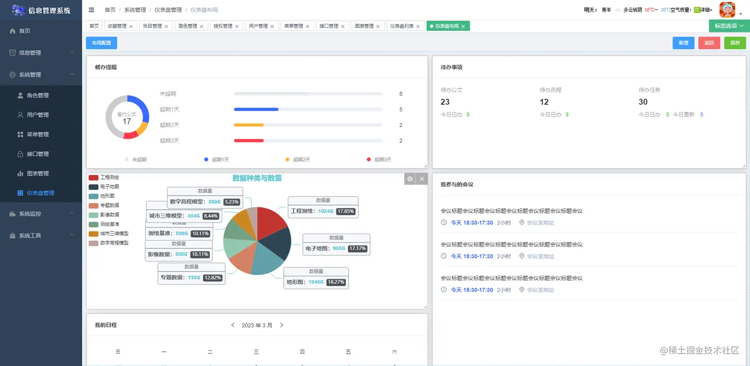Remove the pie chart widget with X icon

click(x=422, y=179)
